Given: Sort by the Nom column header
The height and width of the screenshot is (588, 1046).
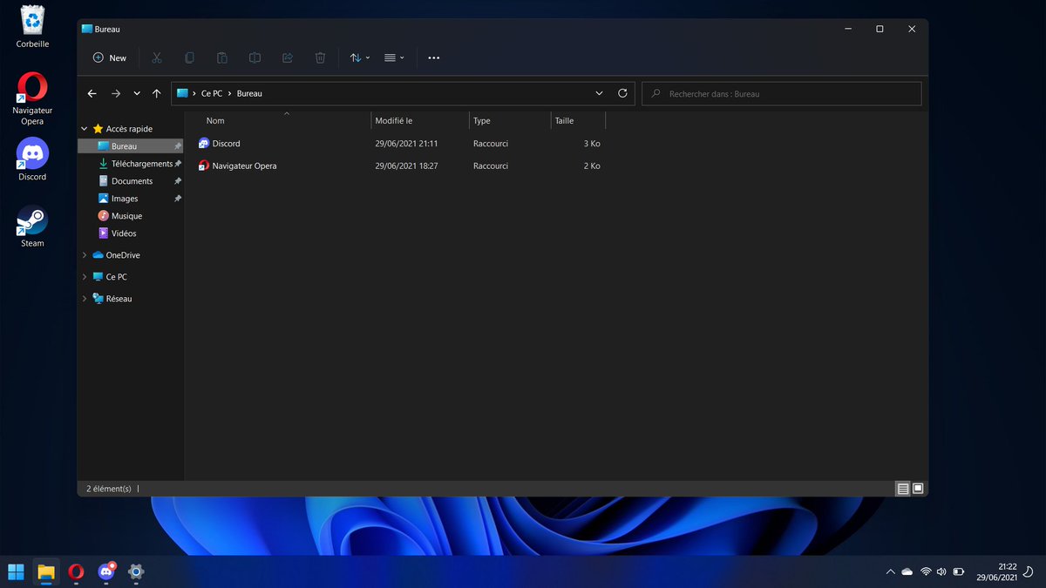Looking at the screenshot, I should [215, 121].
